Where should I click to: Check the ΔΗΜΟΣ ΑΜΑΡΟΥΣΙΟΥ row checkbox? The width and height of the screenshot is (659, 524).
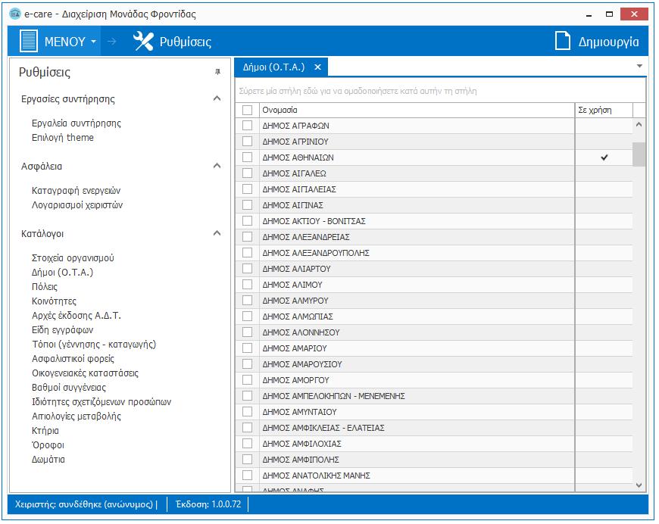pyautogui.click(x=247, y=364)
